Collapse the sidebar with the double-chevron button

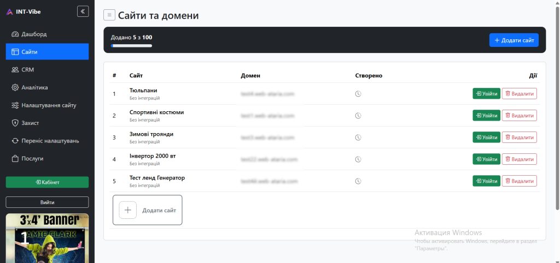pyautogui.click(x=83, y=11)
